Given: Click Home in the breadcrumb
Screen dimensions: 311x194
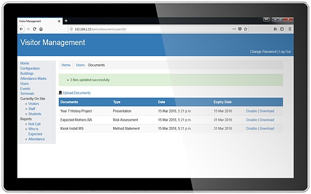Looking at the screenshot, I should (x=66, y=65).
